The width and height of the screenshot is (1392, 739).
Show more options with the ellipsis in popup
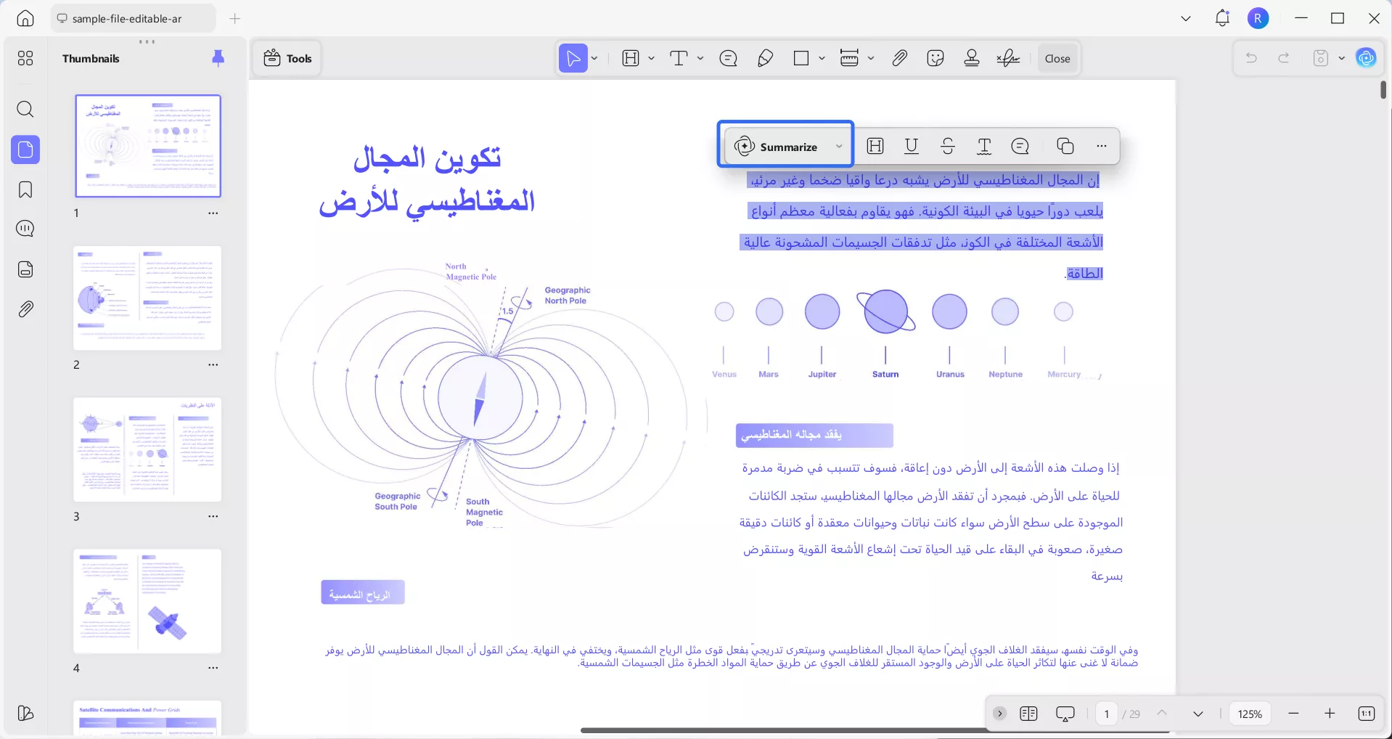[x=1102, y=146]
